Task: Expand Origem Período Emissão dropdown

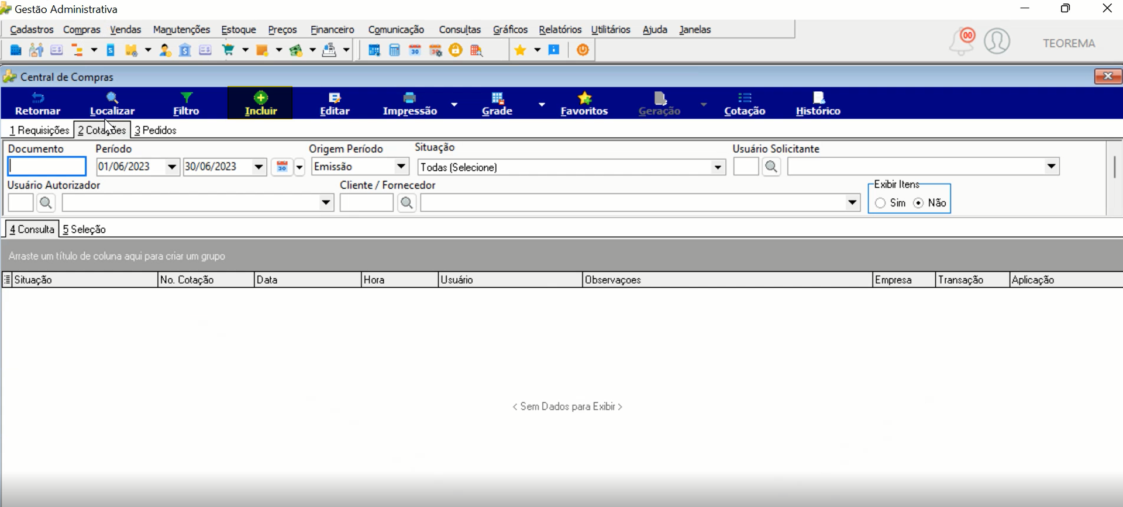Action: (401, 167)
